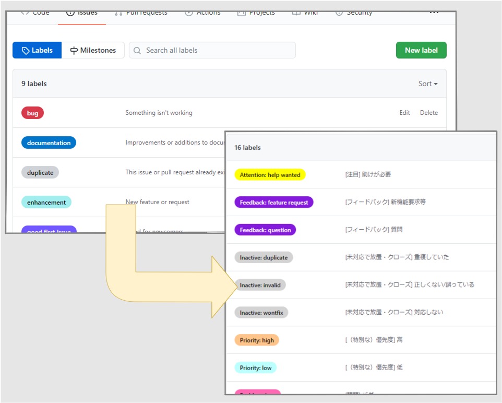Select the Issues tab

81,13
